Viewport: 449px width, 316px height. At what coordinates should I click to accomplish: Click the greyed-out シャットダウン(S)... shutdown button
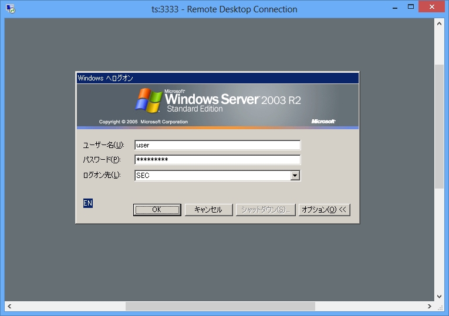click(265, 210)
